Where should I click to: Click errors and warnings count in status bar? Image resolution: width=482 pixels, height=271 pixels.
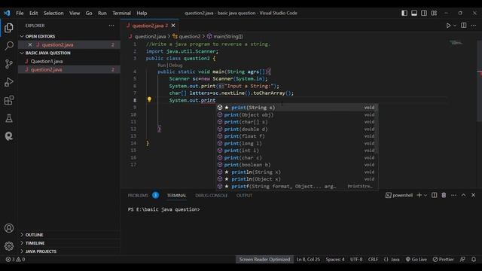pos(15,259)
